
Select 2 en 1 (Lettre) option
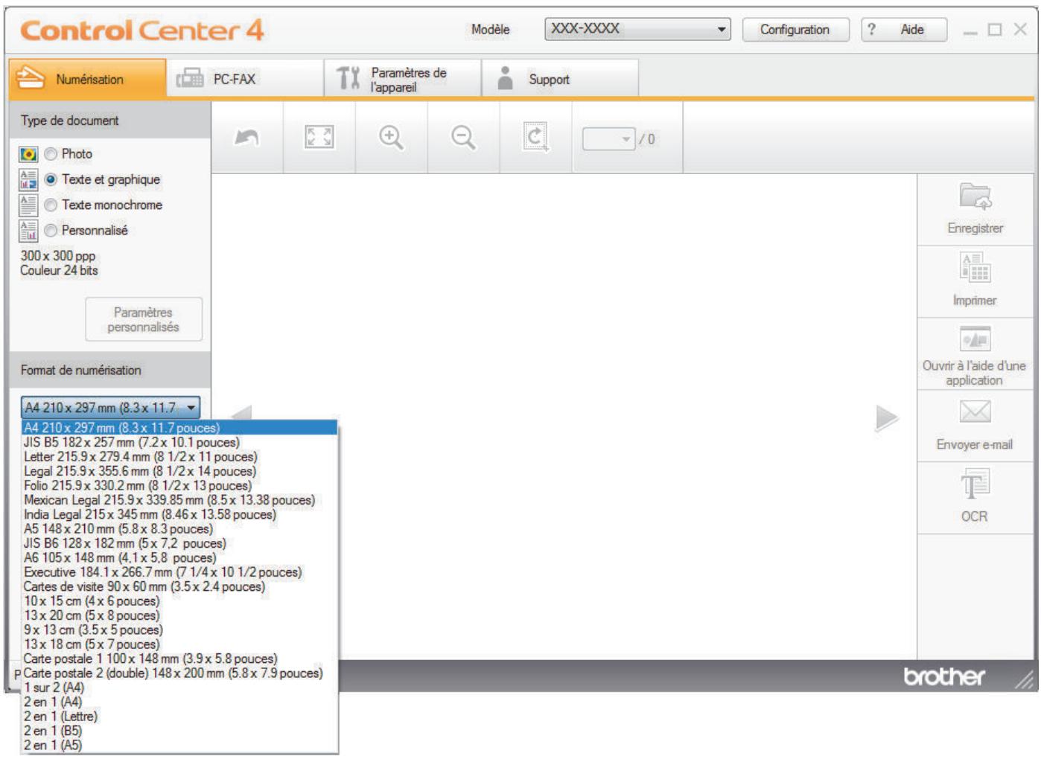[179, 717]
